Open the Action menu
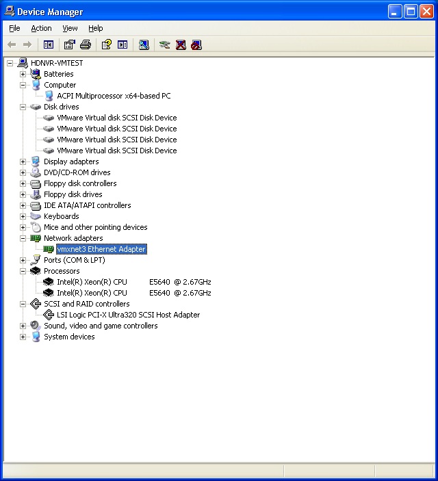This screenshot has width=438, height=481. pyautogui.click(x=41, y=28)
